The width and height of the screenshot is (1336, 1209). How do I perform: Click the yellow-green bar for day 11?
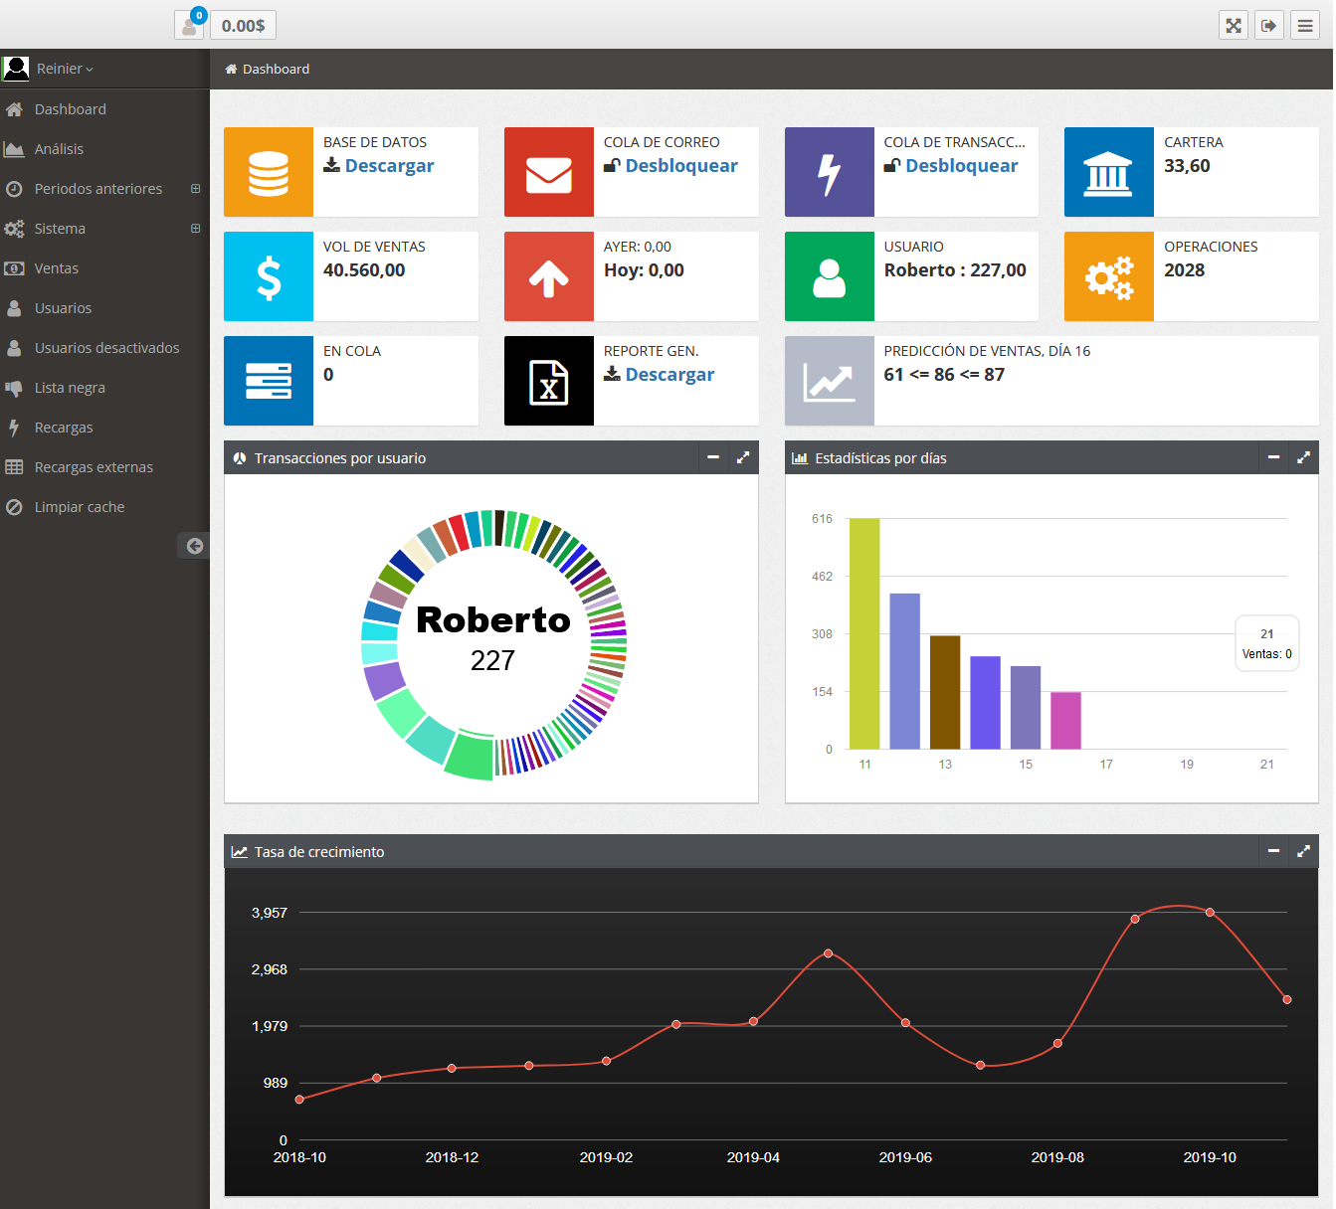coord(864,636)
